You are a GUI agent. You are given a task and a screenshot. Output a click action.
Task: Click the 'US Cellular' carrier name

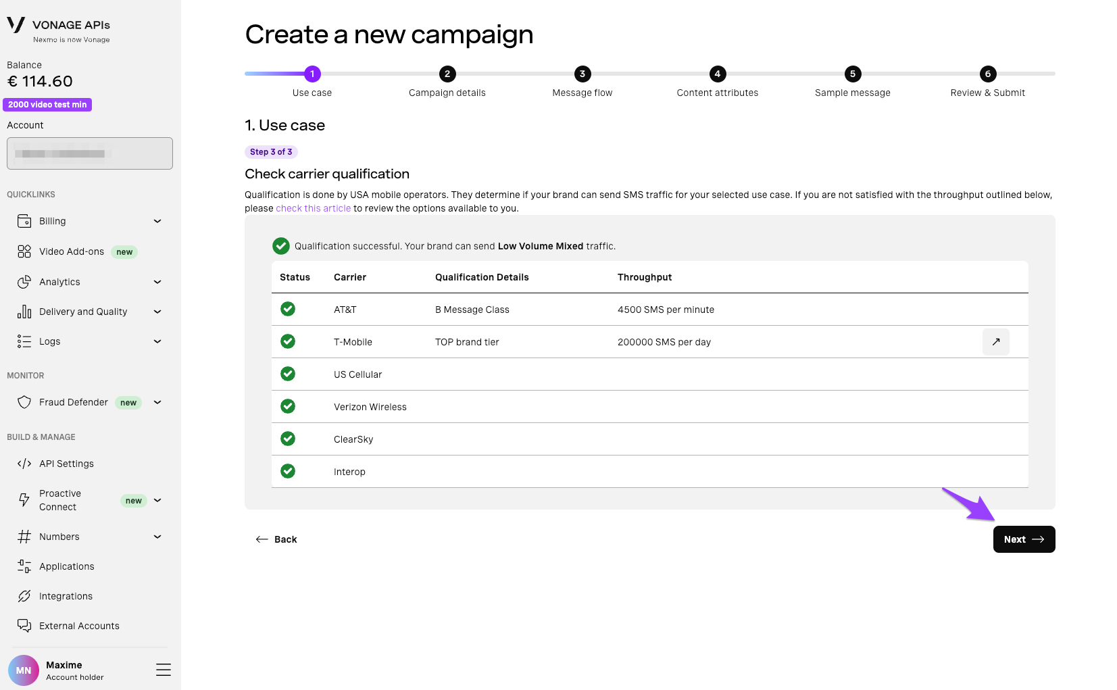tap(357, 374)
